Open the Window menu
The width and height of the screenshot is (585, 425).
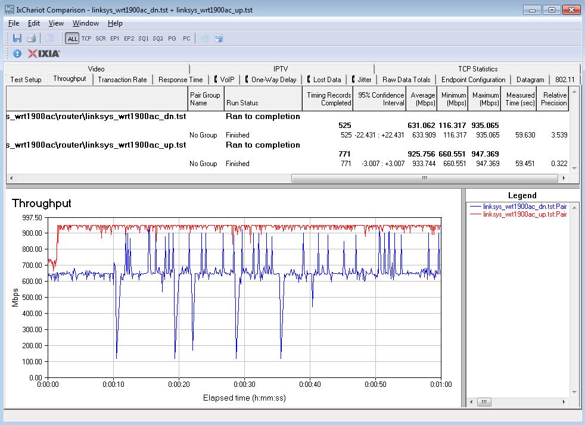click(85, 23)
